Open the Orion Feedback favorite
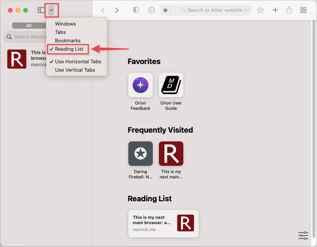The image size is (317, 247). coord(140,85)
